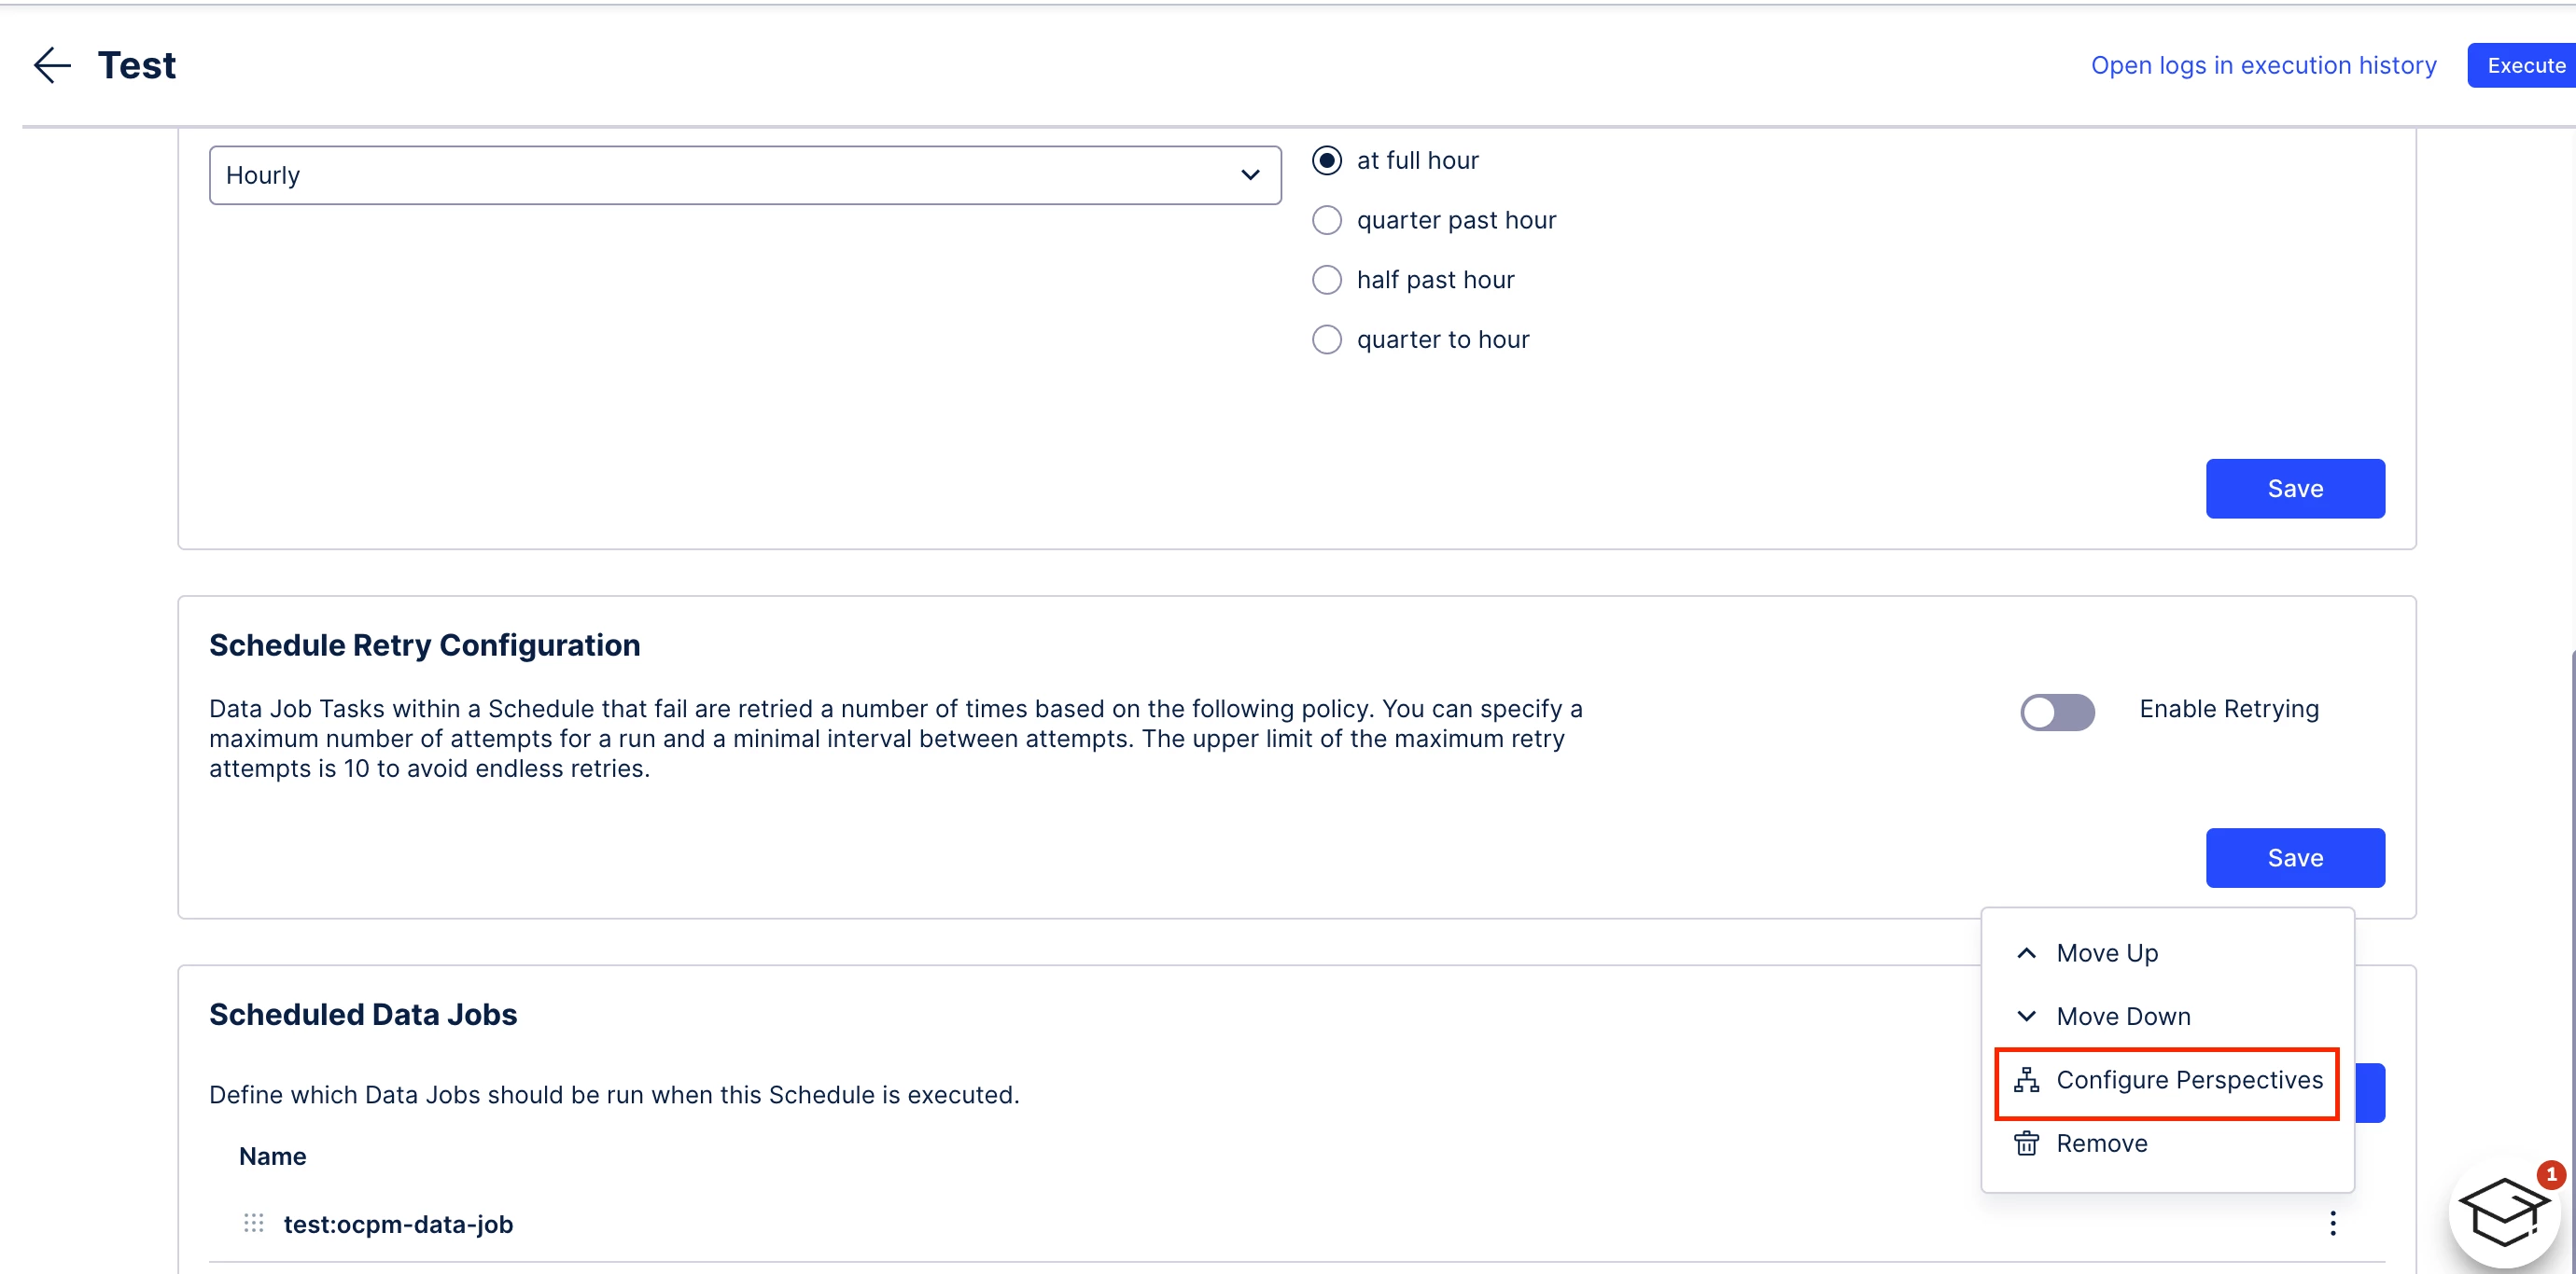Screen dimensions: 2576x1274
Task: Select the at full hour option
Action: pyautogui.click(x=1326, y=160)
